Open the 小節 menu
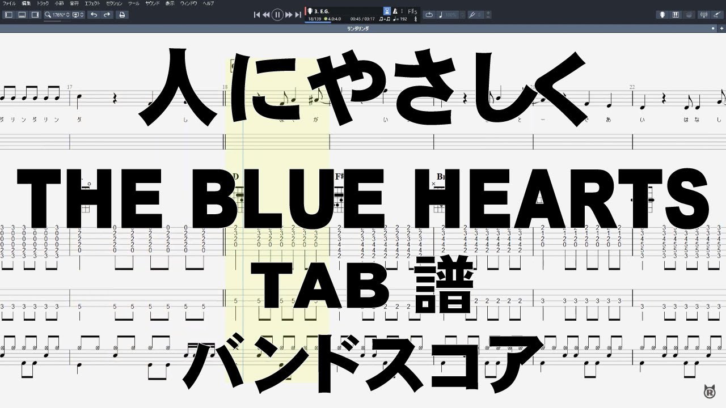726x408 pixels. tap(59, 3)
